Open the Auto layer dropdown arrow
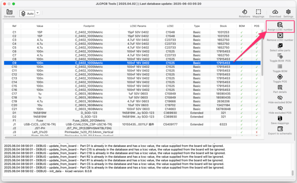This screenshot has height=183, width=297. 38,13
